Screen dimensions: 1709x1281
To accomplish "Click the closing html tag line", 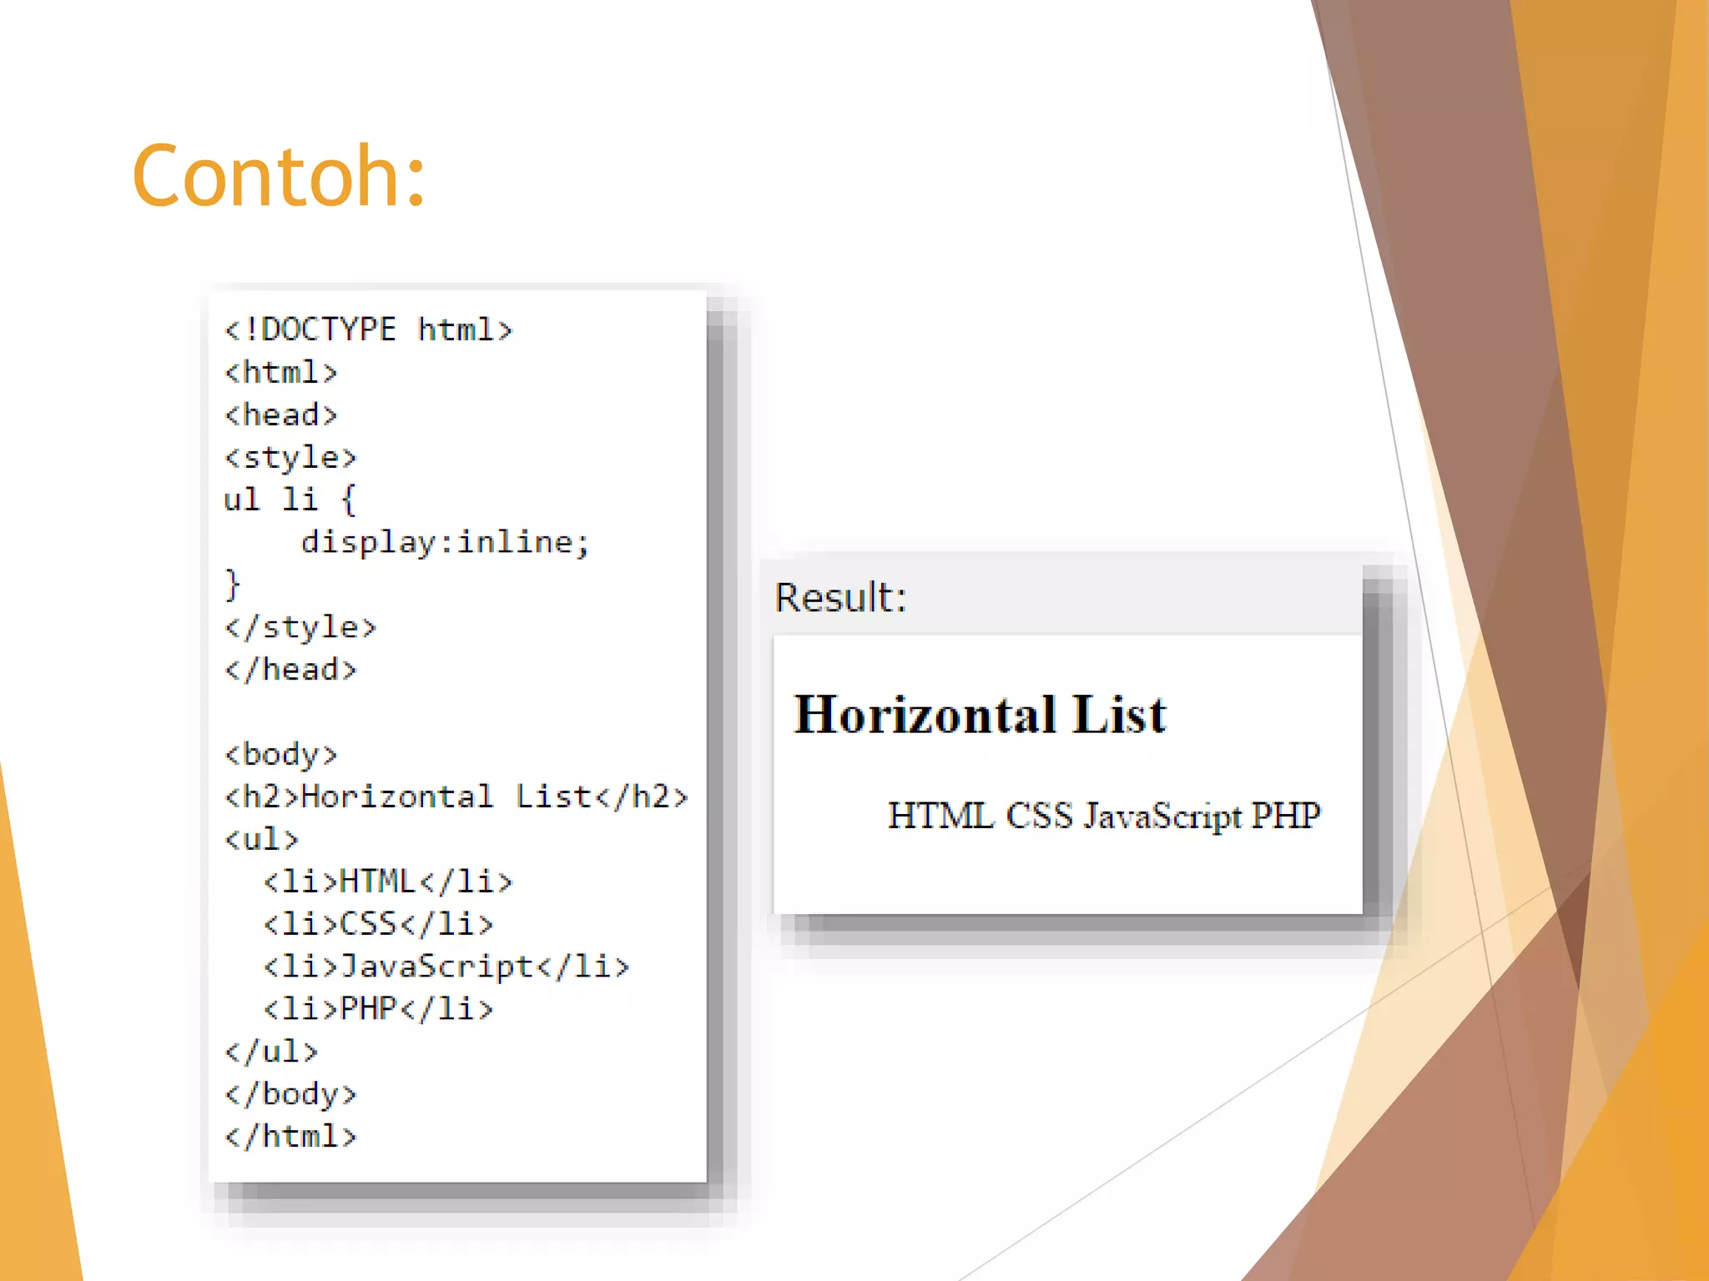I will [290, 1137].
